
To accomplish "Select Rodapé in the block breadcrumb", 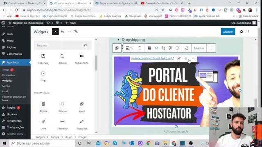I will pyautogui.click(x=55, y=137).
